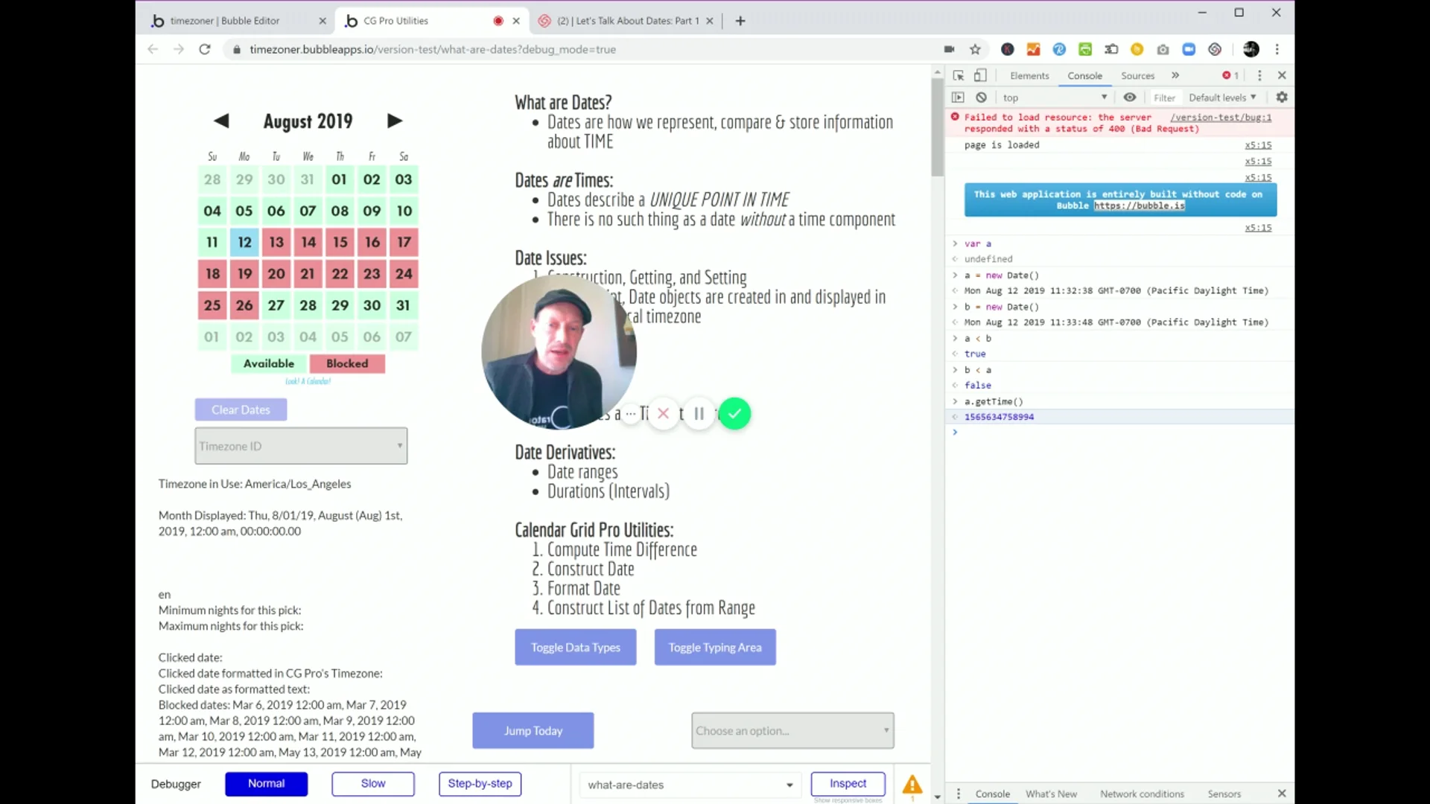
Task: Open a new browser tab
Action: pos(740,21)
